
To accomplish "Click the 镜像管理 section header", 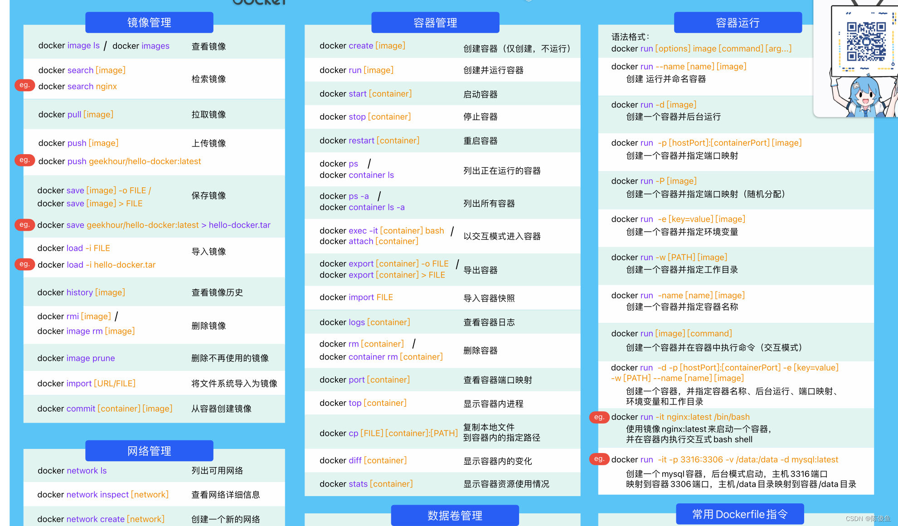I will [149, 22].
